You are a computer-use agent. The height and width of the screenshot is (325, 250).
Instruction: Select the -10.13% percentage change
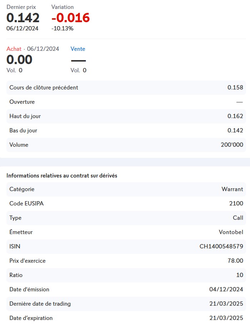[x=62, y=28]
